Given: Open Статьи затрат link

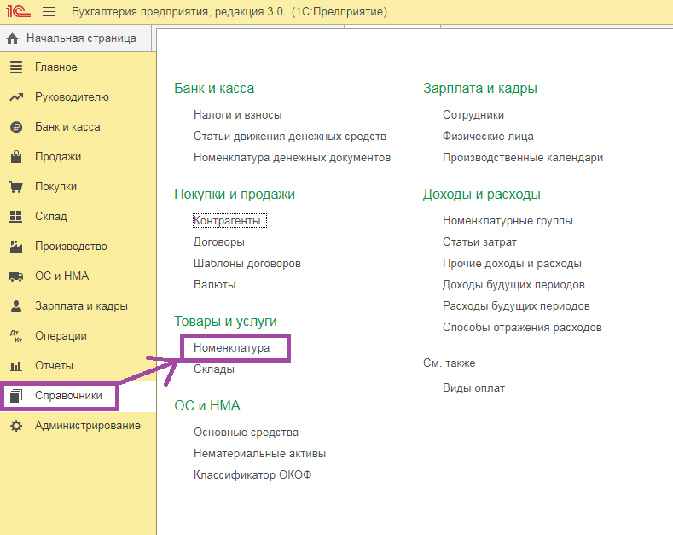Looking at the screenshot, I should click(x=480, y=242).
